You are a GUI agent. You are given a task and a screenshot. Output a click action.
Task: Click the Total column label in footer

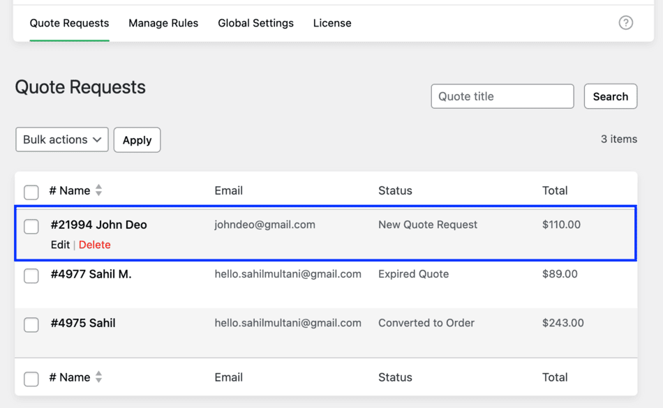555,377
